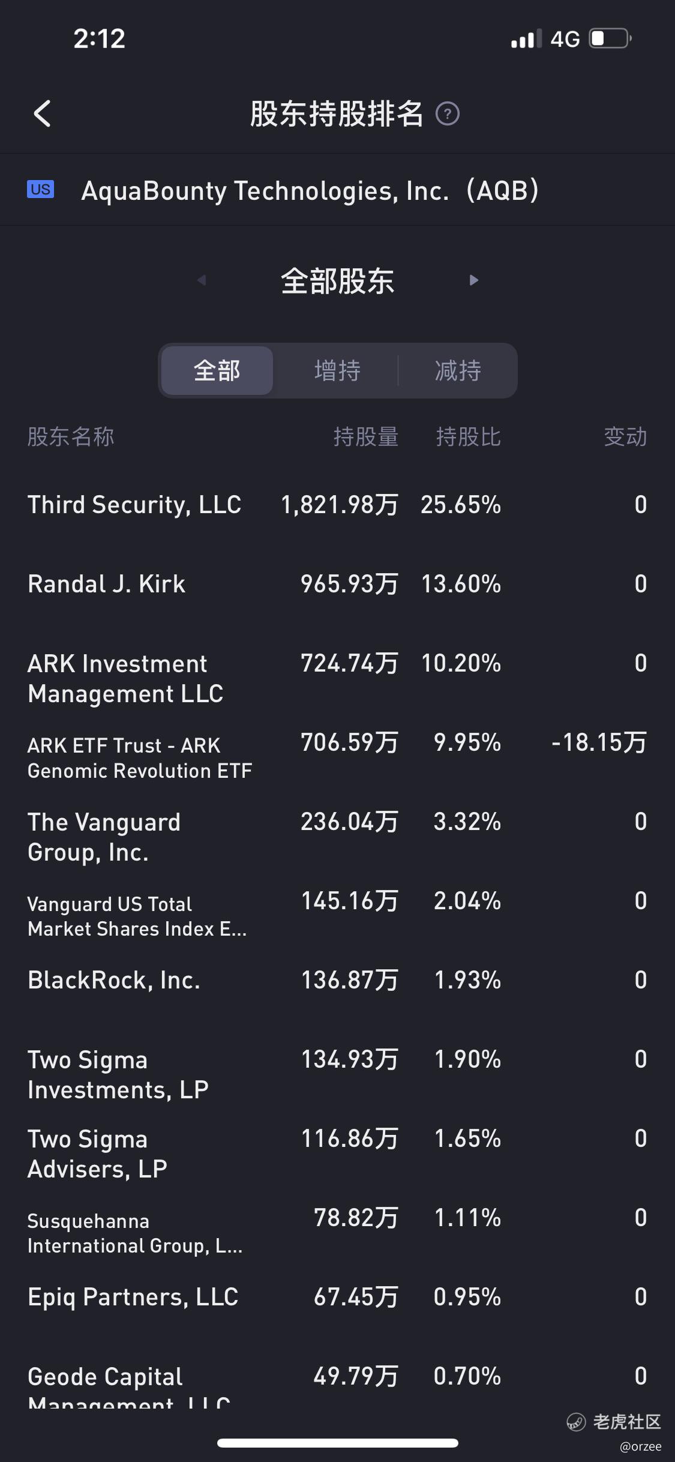Sort by 持股量 column header
Viewport: 675px width, 1462px height.
pyautogui.click(x=366, y=437)
